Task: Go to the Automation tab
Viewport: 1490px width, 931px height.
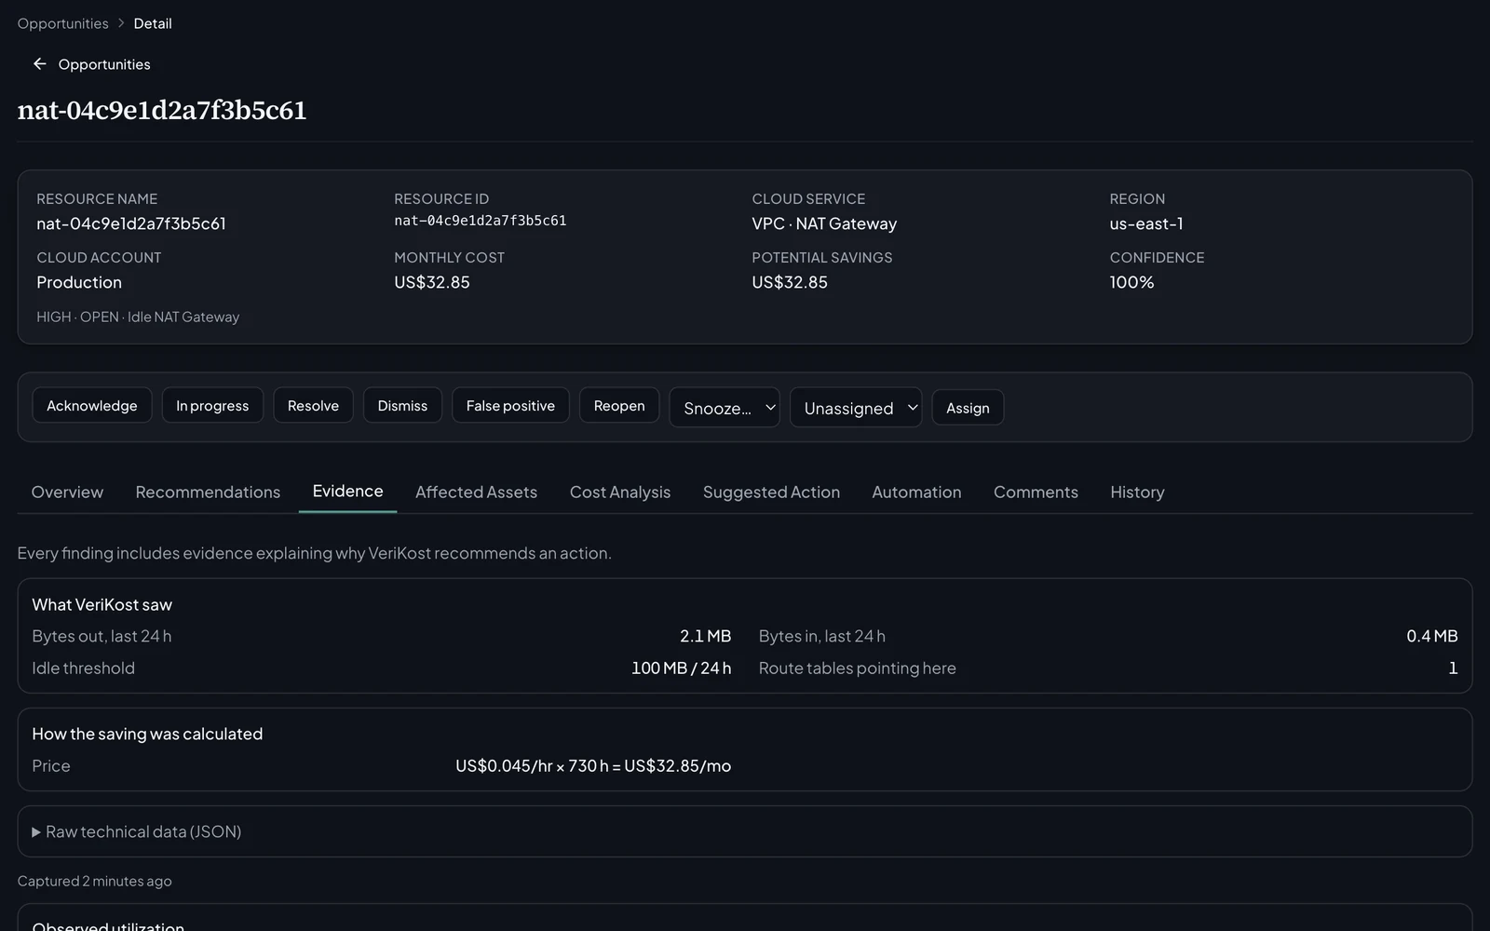Action: coord(916,492)
